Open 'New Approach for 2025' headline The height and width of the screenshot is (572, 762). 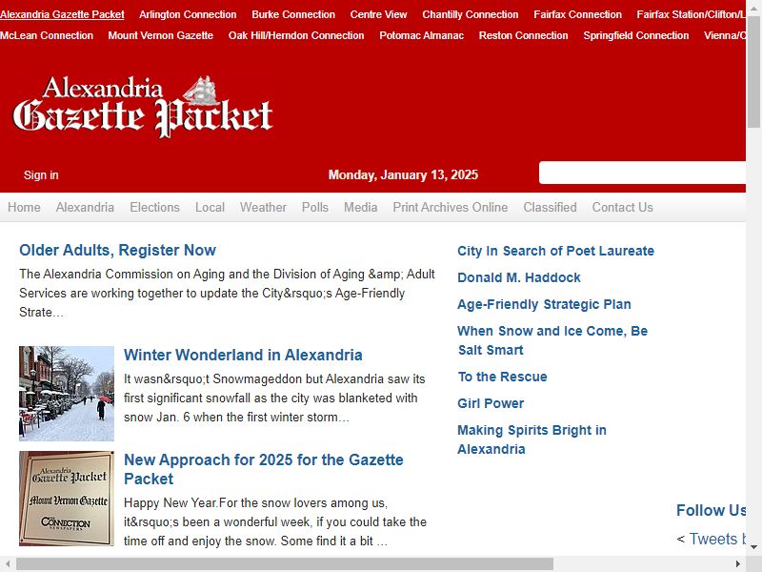pos(264,469)
